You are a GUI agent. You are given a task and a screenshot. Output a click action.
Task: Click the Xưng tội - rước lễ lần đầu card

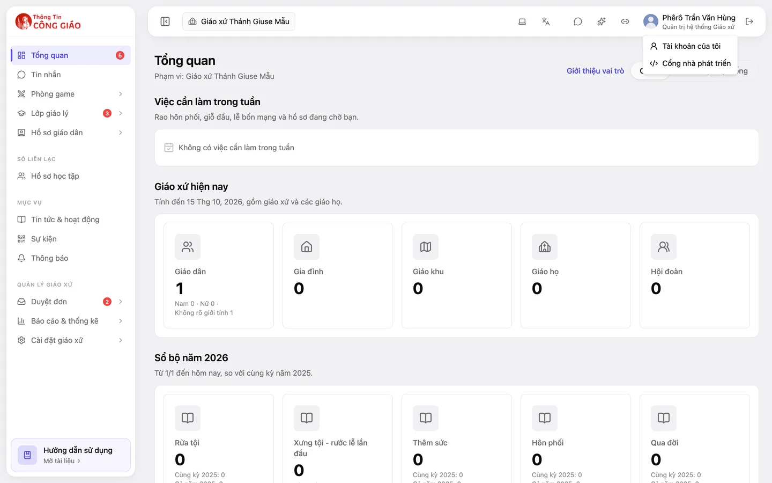click(338, 439)
